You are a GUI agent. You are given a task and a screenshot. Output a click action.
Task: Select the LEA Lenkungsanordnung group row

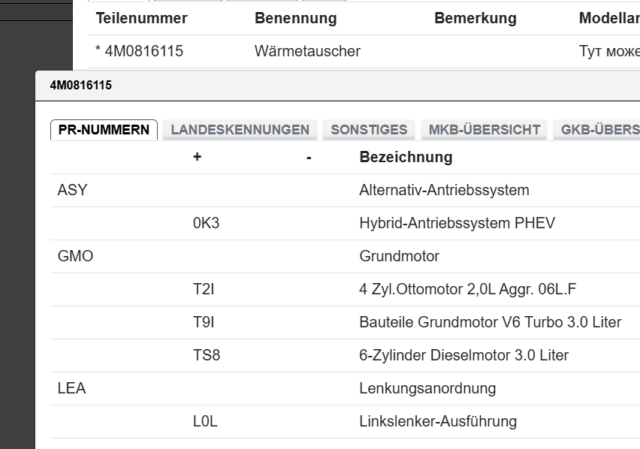coord(71,388)
